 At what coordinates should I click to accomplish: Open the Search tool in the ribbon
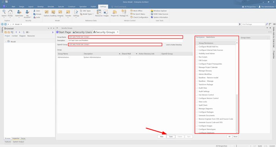(x=4, y=13)
